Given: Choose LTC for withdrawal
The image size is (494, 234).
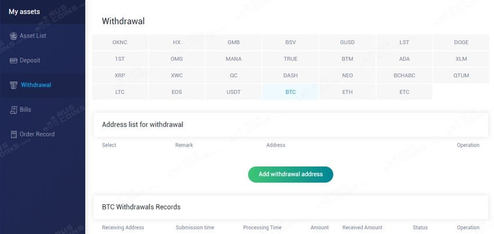Looking at the screenshot, I should point(120,92).
